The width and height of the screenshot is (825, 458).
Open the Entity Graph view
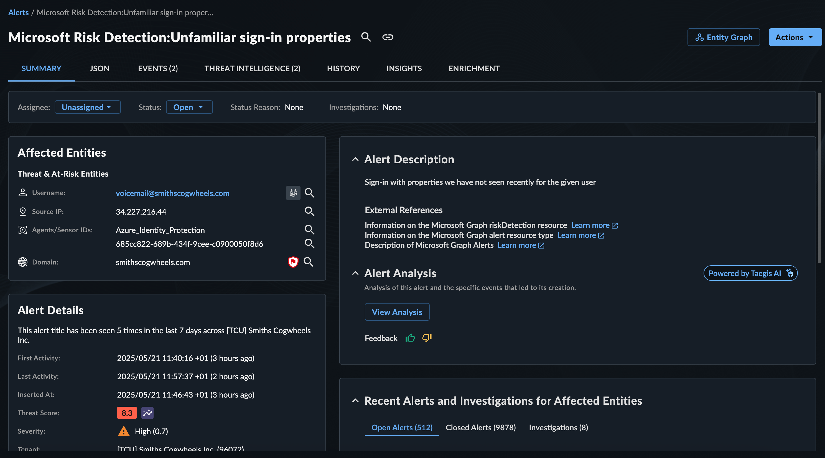(x=724, y=37)
